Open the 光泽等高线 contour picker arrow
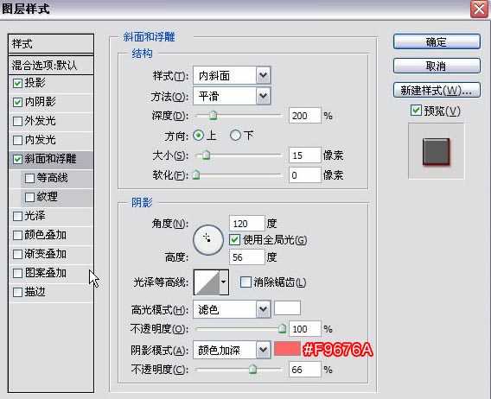Viewport: 491px width, 399px height. coord(224,282)
